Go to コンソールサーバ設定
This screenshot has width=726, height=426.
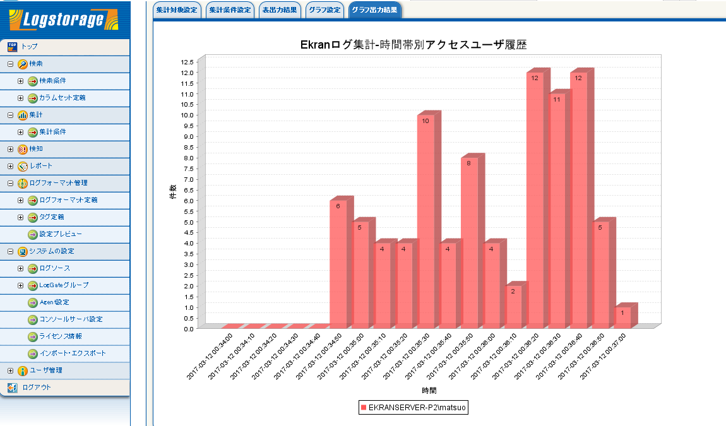pos(71,319)
